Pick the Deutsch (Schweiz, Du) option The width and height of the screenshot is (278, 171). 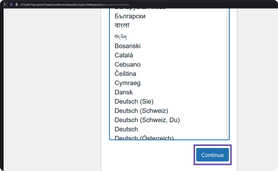tap(147, 120)
